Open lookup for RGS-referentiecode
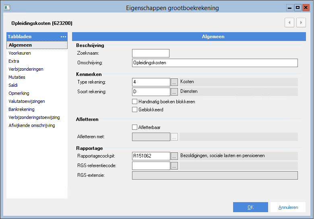The image size is (314, 219). 174,166
